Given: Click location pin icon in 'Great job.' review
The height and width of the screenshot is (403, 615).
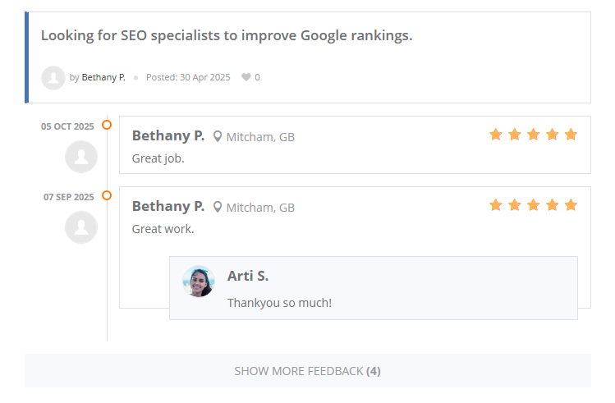Looking at the screenshot, I should (x=218, y=136).
